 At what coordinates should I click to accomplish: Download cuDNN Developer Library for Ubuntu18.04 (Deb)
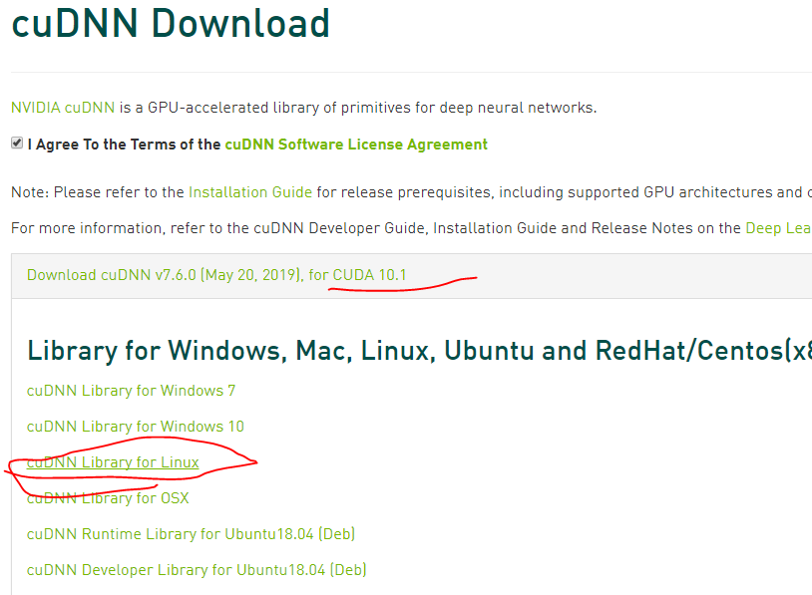click(x=197, y=570)
